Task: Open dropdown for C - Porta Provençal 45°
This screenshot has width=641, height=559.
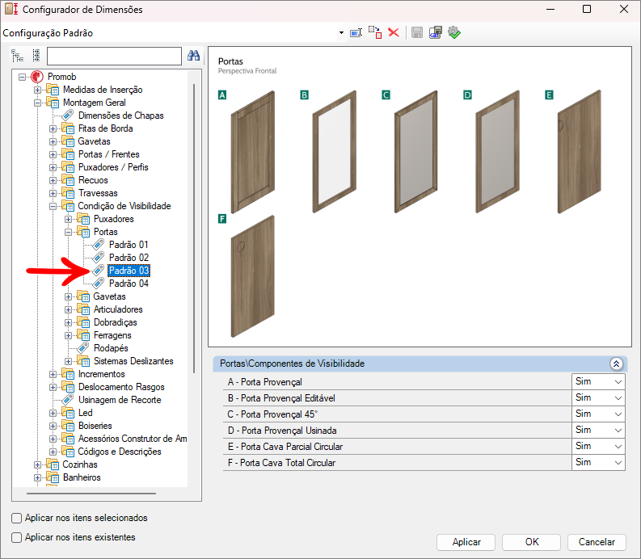Action: 618,414
